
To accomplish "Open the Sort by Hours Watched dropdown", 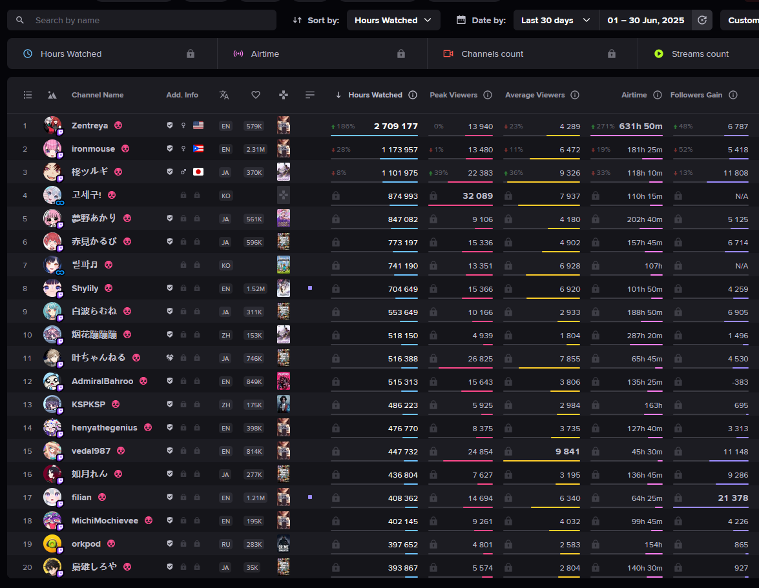I will (x=393, y=20).
